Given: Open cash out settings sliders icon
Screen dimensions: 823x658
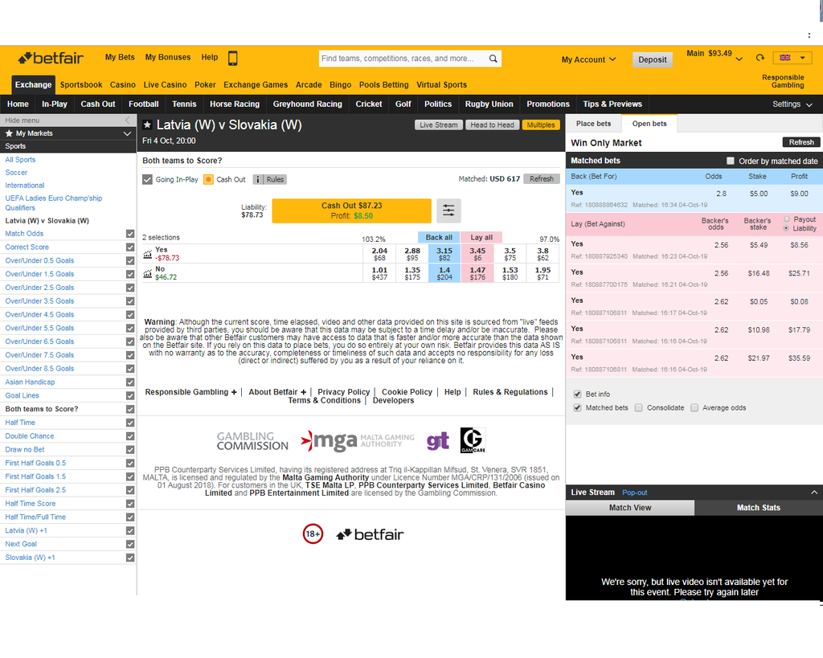Looking at the screenshot, I should click(x=448, y=211).
